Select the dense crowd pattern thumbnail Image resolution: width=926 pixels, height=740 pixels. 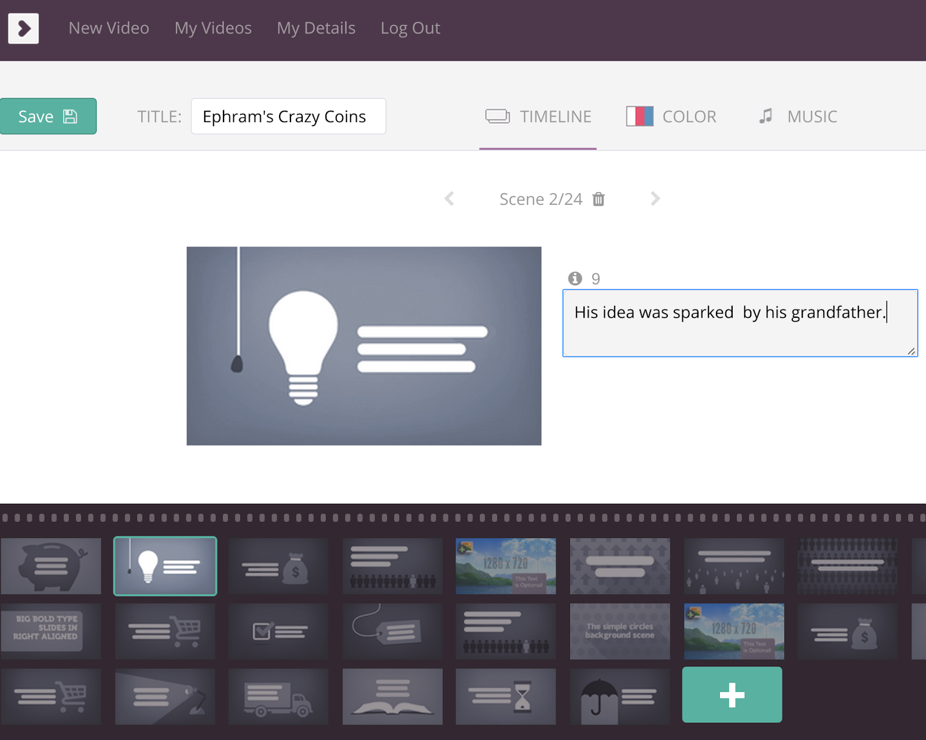tap(847, 566)
